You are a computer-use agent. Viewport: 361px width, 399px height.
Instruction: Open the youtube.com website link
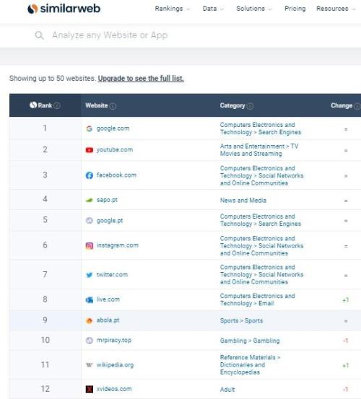click(115, 149)
